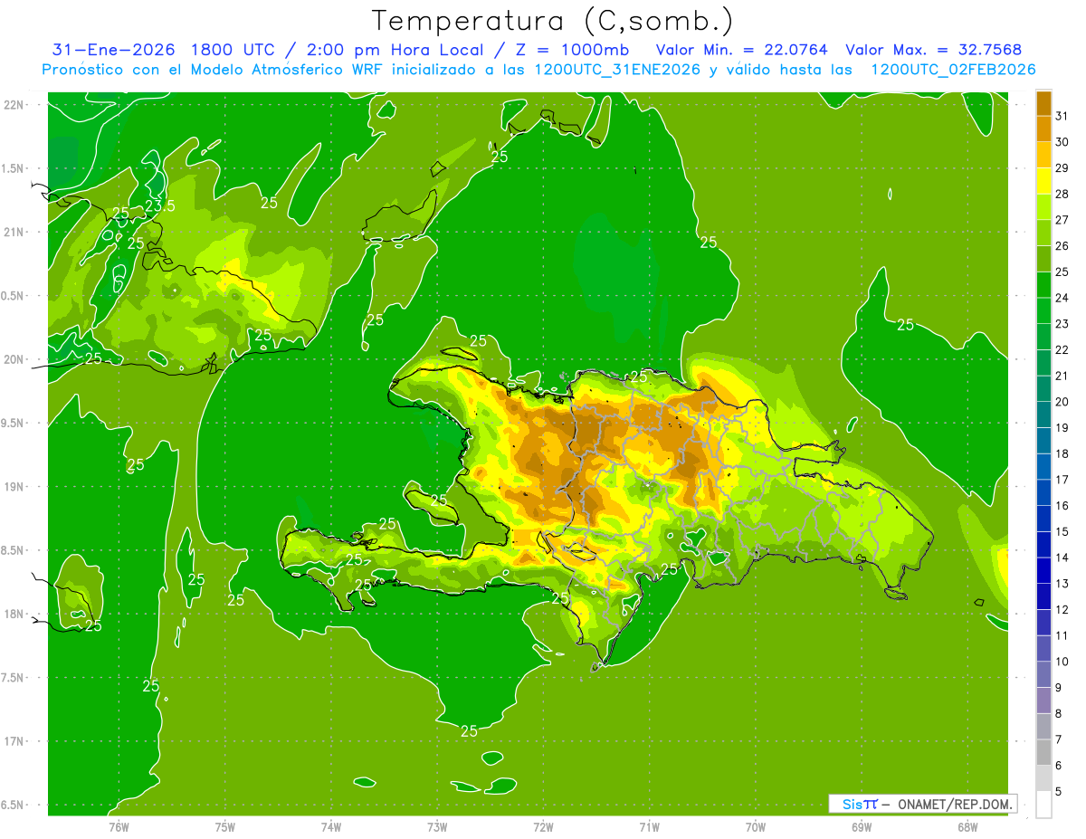Click the legend value "5"
This screenshot has width=1086, height=839.
(x=1059, y=791)
